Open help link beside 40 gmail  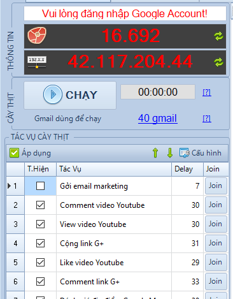point(207,119)
